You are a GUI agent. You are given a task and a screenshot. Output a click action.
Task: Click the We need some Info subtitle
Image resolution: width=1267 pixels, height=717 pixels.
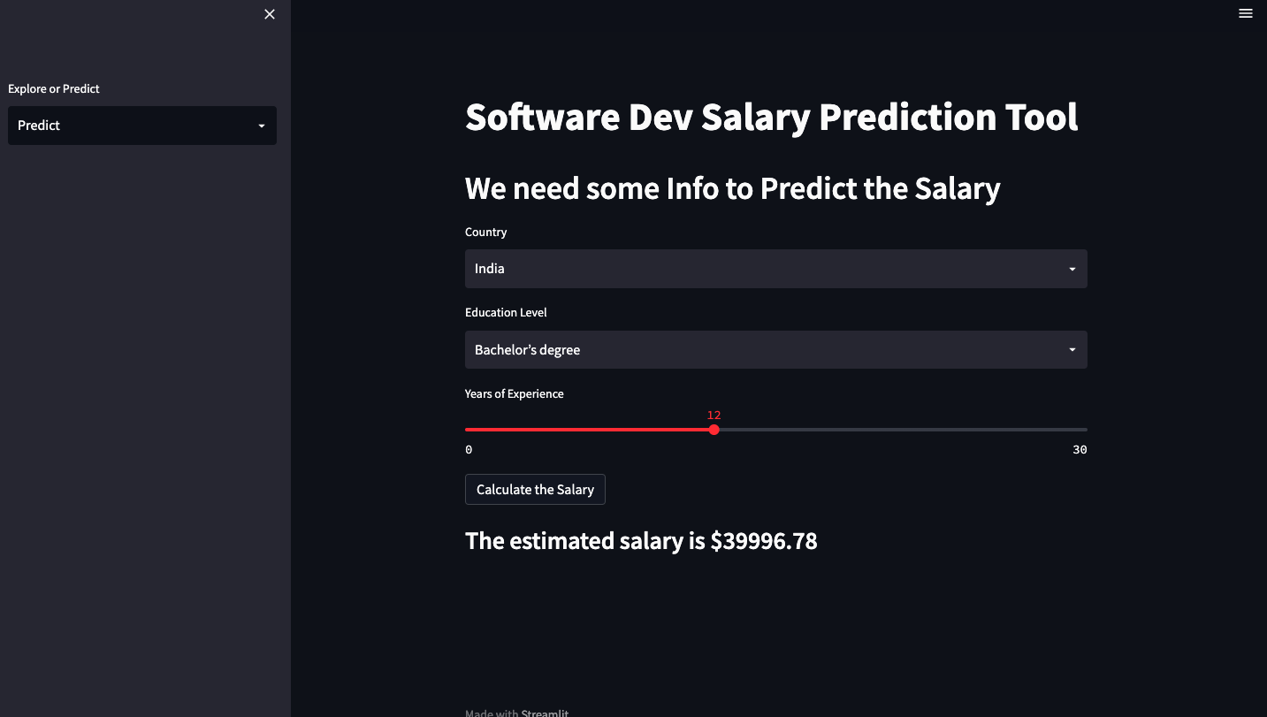coord(732,188)
